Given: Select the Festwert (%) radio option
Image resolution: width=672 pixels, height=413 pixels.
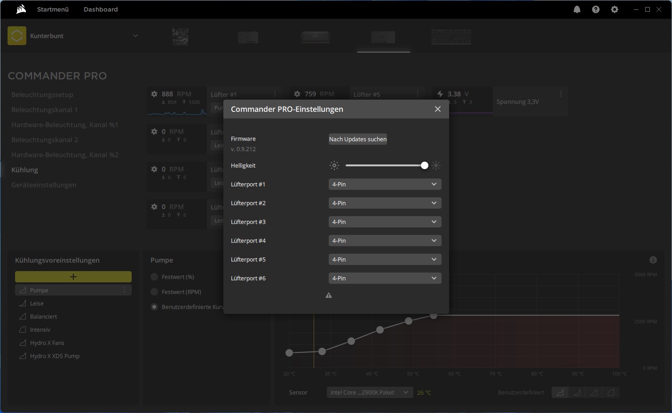Looking at the screenshot, I should point(154,277).
